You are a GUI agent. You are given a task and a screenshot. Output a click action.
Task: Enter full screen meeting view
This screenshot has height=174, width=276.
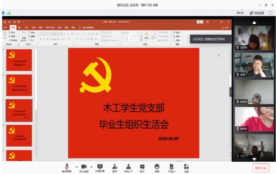pos(271,13)
